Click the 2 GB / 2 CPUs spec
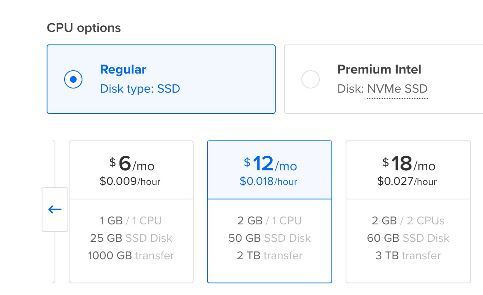 pyautogui.click(x=408, y=221)
